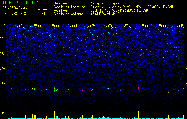Click time label 0636
This screenshot has height=119, width=187.
pos(109,26)
